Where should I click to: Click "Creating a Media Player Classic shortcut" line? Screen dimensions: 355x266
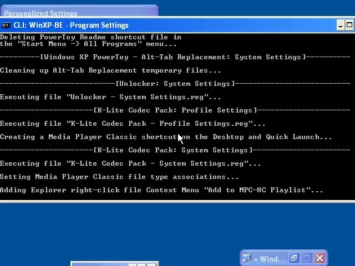click(x=166, y=137)
